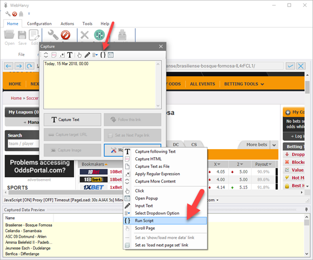The height and width of the screenshot is (260, 313).
Task: Click the hand Click icon in Capture toolbar
Action: [79, 55]
